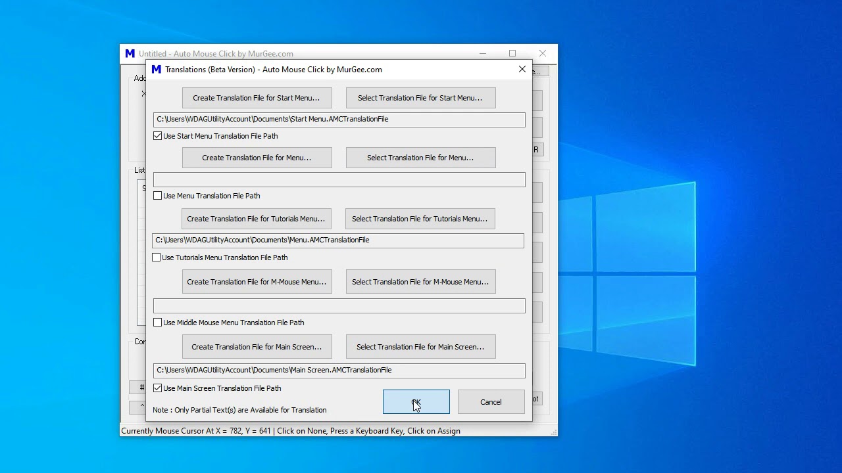Click the 'Only Partial Text(s)' note
This screenshot has width=842, height=473.
pyautogui.click(x=239, y=410)
